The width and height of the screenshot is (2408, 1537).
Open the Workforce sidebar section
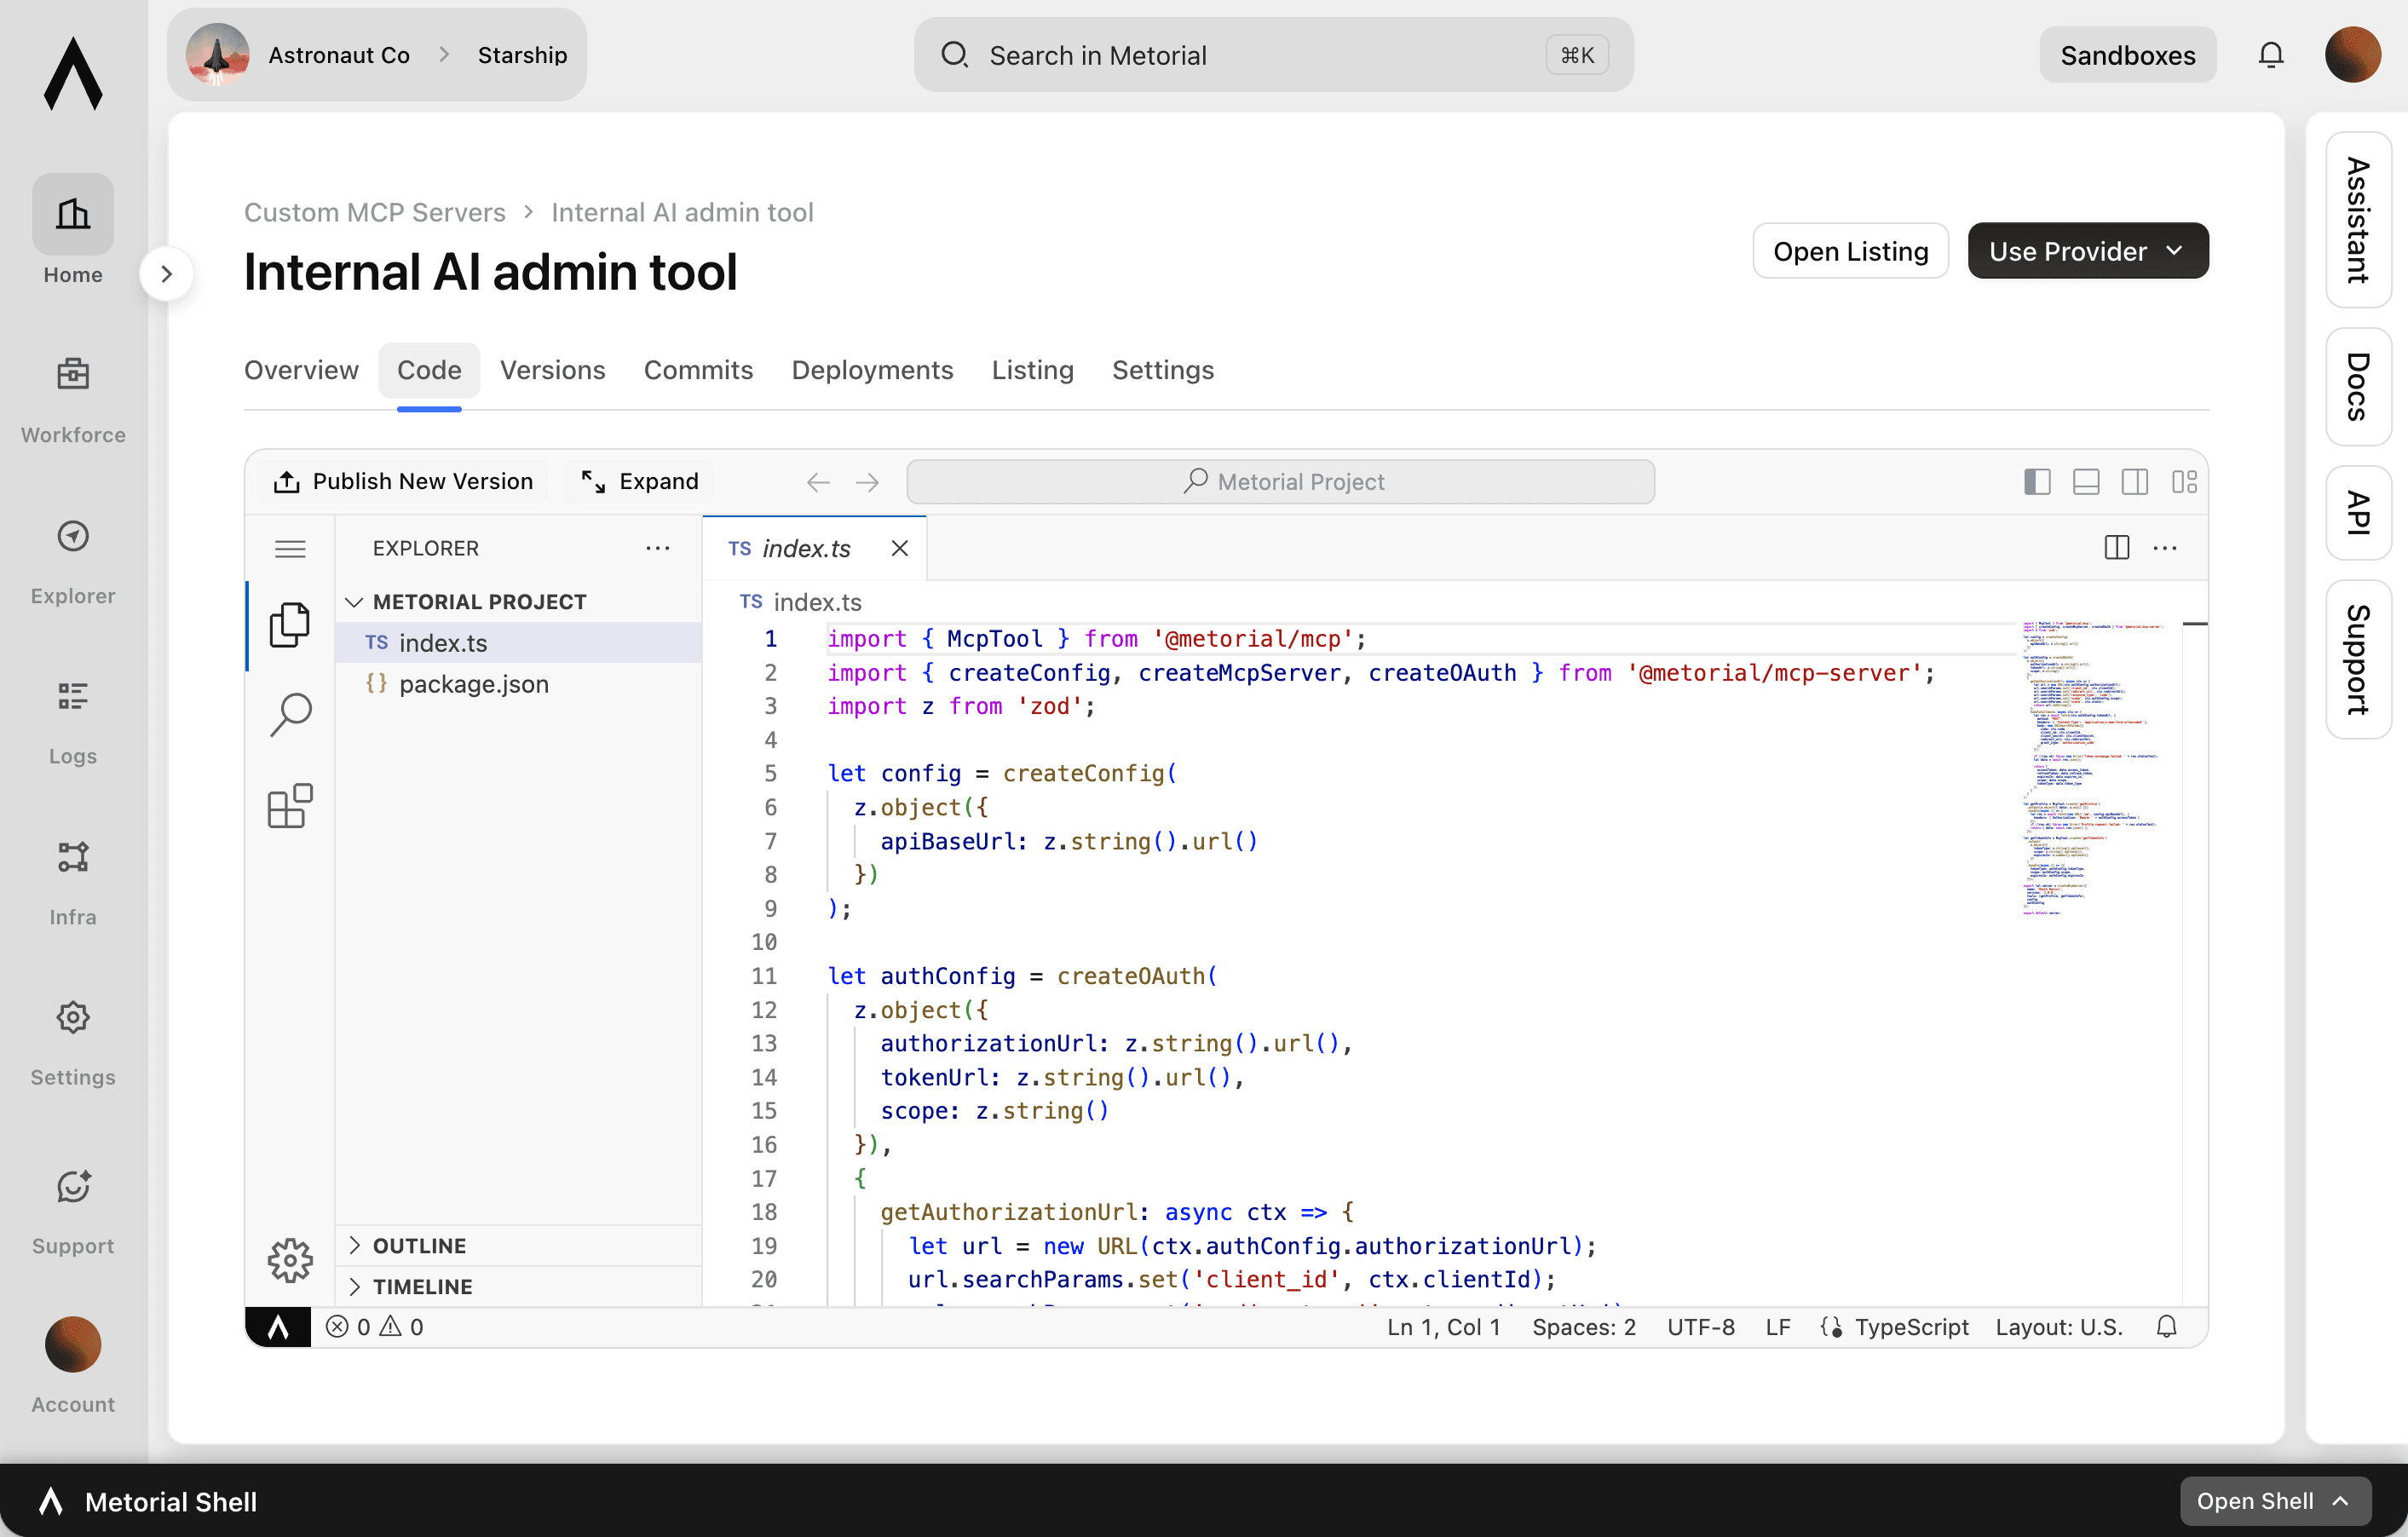pyautogui.click(x=73, y=400)
